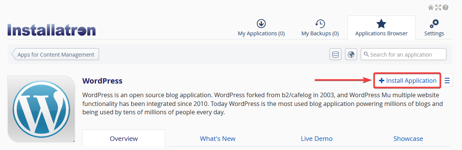Click the home icon at top right

(431, 7)
